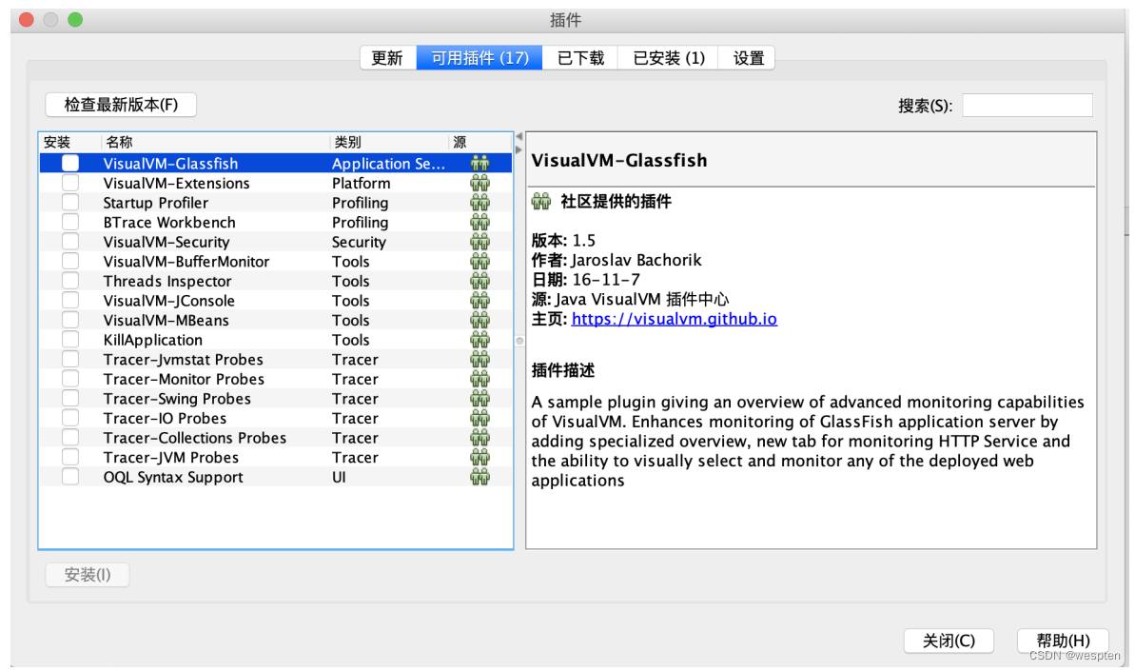The width and height of the screenshot is (1135, 671).
Task: Click community source icon in Tracer-Swing Probes row
Action: pos(479,398)
